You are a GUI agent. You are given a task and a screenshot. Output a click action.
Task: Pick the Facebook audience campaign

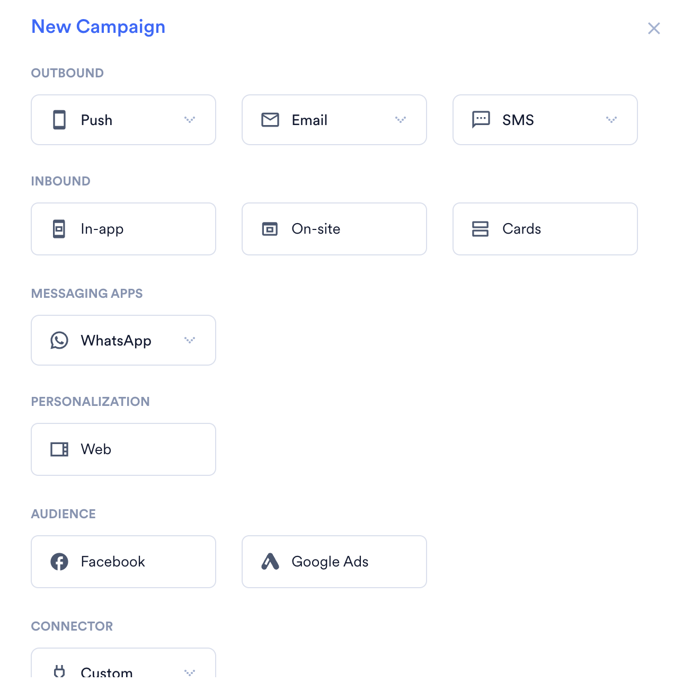123,562
